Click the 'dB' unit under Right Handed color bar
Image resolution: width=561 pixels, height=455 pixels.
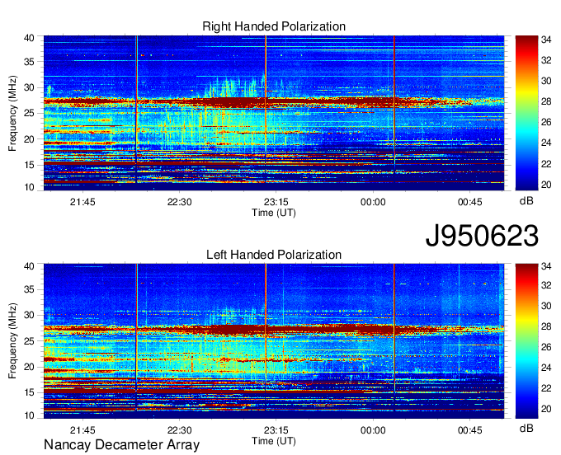point(526,201)
